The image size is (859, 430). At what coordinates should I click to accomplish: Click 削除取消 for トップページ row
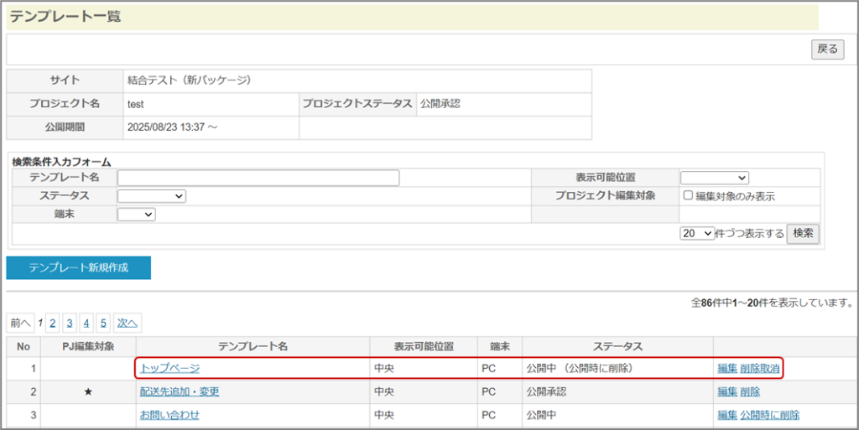click(760, 368)
